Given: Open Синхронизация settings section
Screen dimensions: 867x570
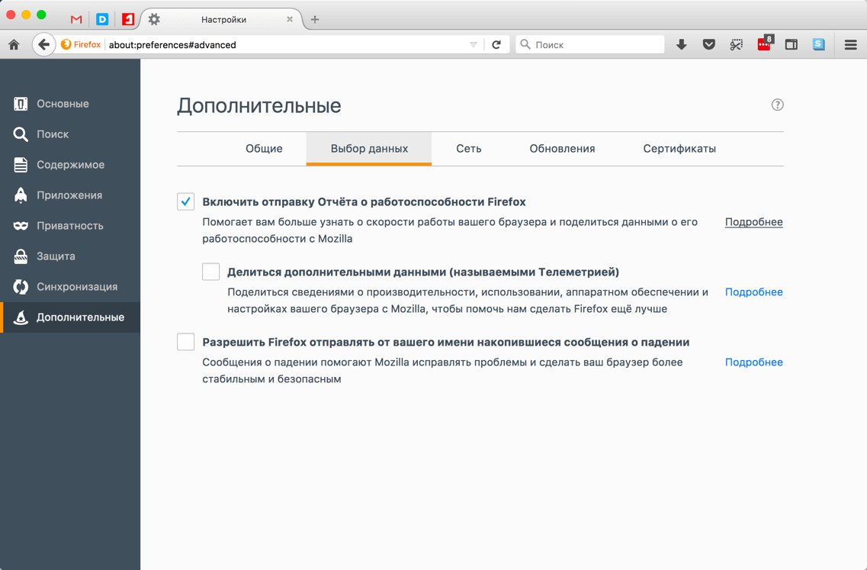Looking at the screenshot, I should coord(70,286).
